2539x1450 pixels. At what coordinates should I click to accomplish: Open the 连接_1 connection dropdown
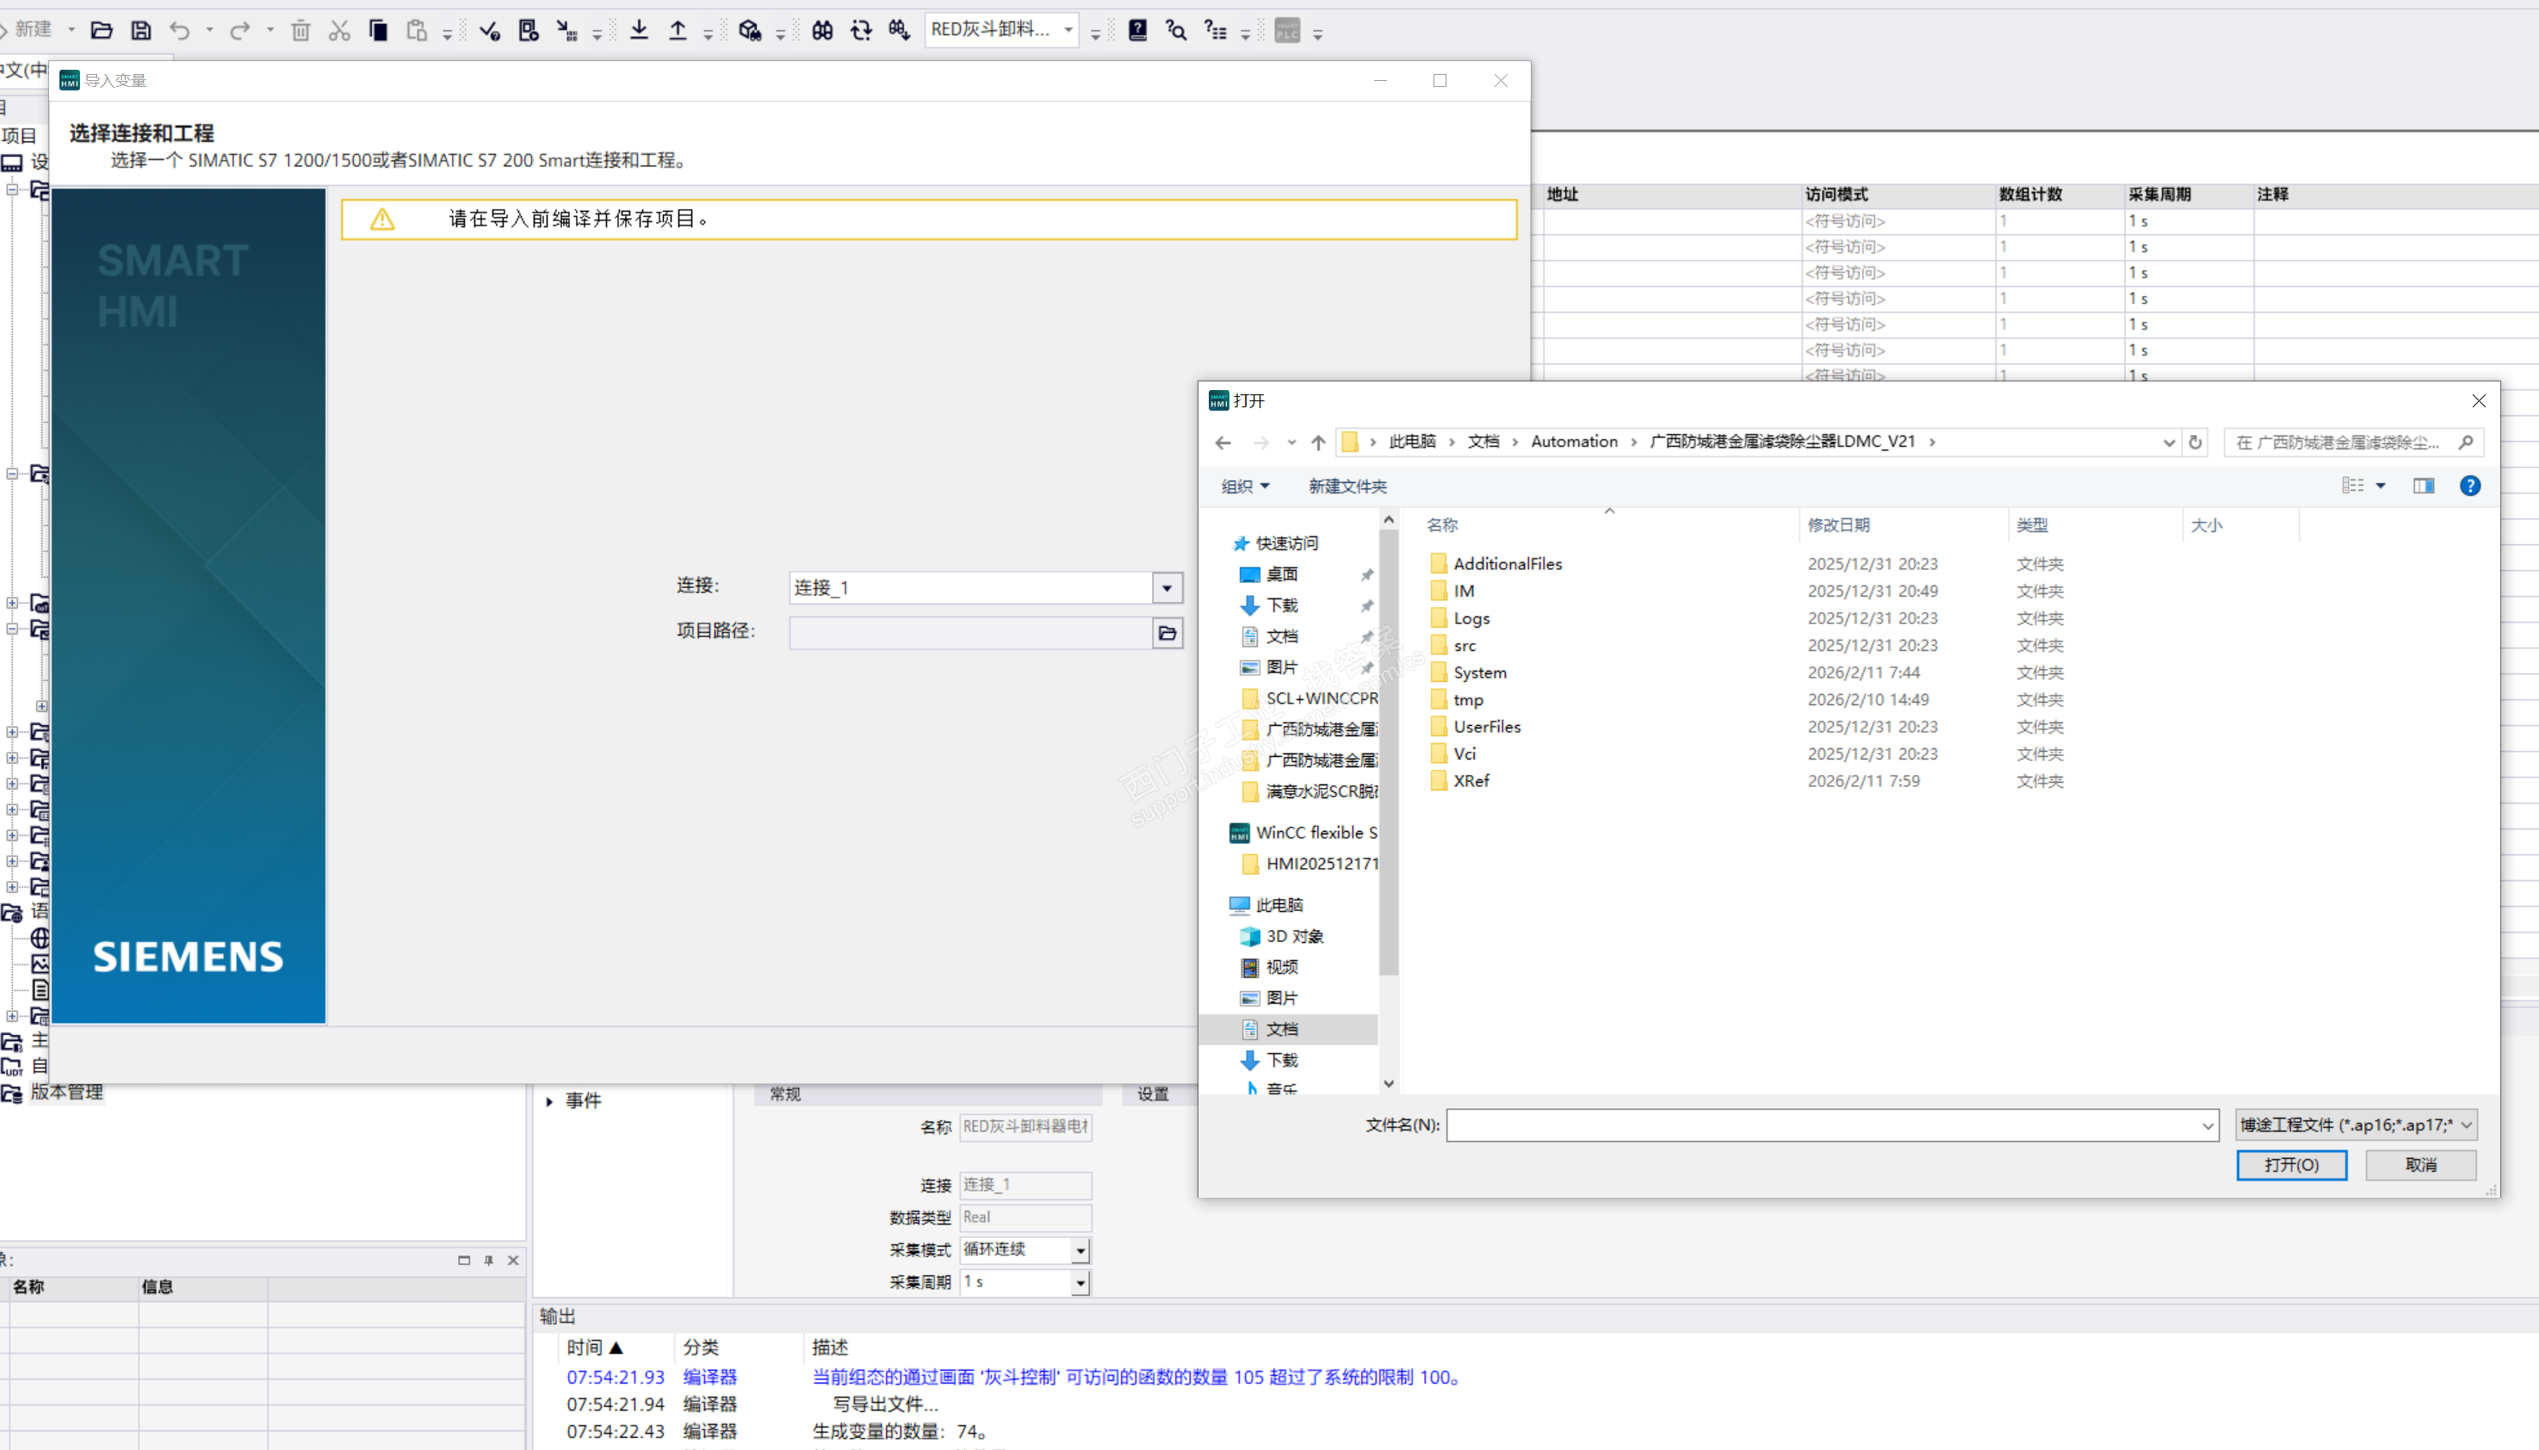(x=1167, y=587)
